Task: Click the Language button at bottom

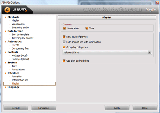Action: [x=44, y=108]
